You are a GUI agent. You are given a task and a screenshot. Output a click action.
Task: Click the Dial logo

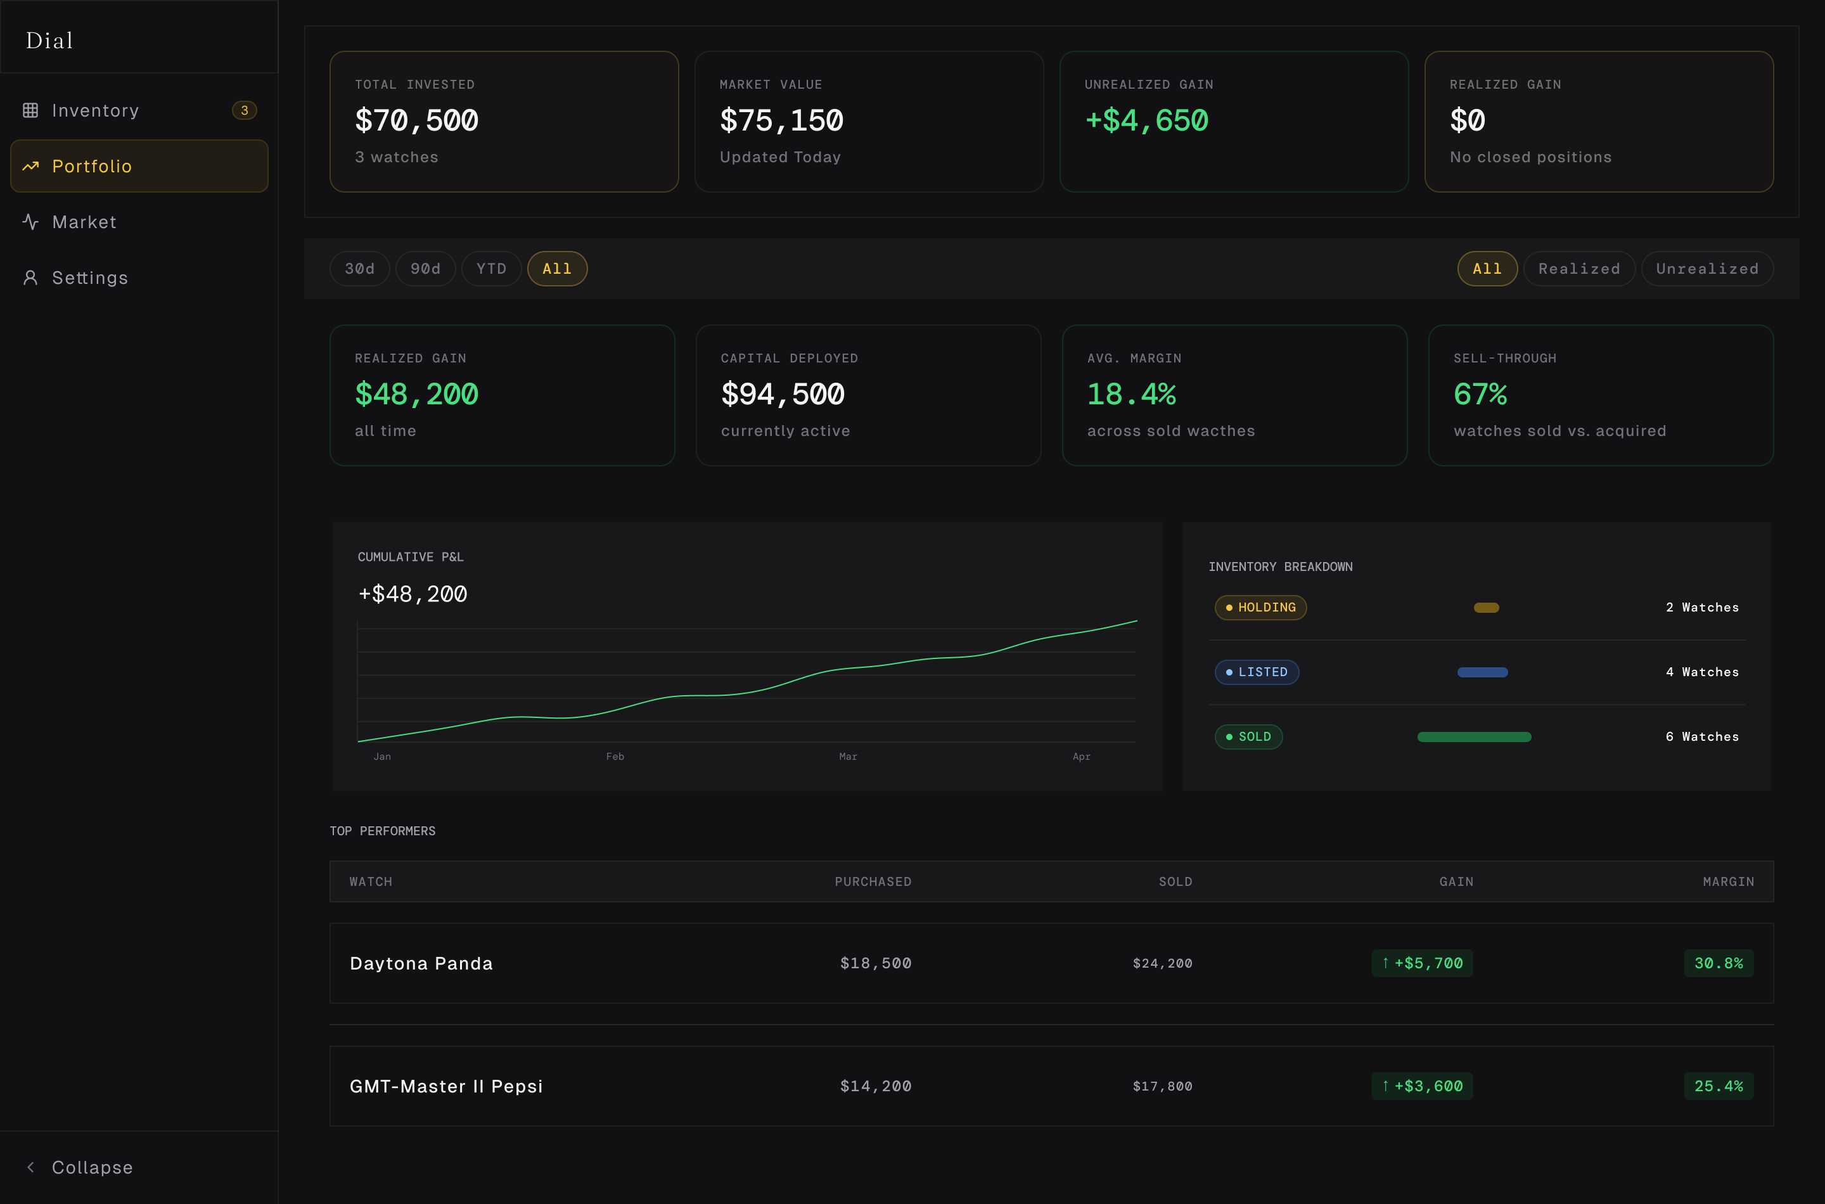click(x=49, y=40)
